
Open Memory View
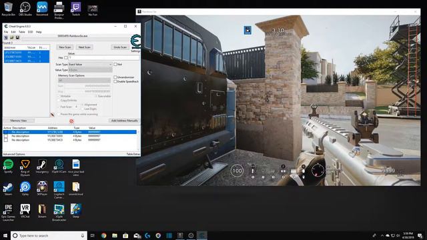coord(19,120)
